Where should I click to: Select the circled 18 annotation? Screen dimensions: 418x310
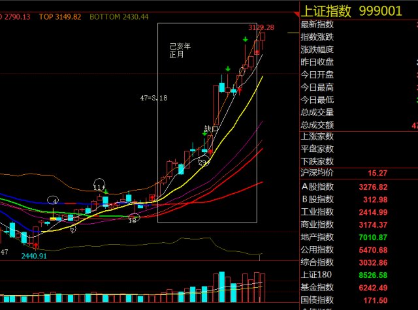135,219
